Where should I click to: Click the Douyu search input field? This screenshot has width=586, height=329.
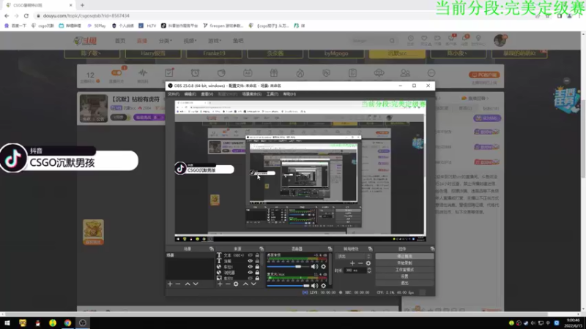point(368,41)
